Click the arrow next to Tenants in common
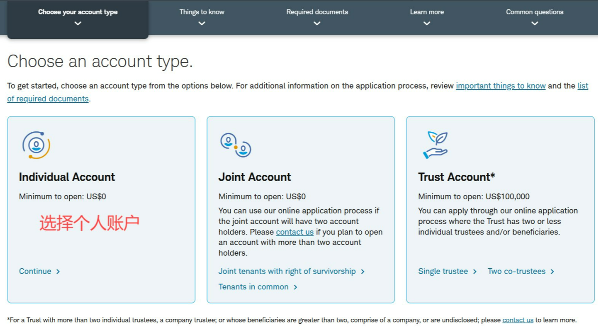Screen dimensions: 598x331 295,287
